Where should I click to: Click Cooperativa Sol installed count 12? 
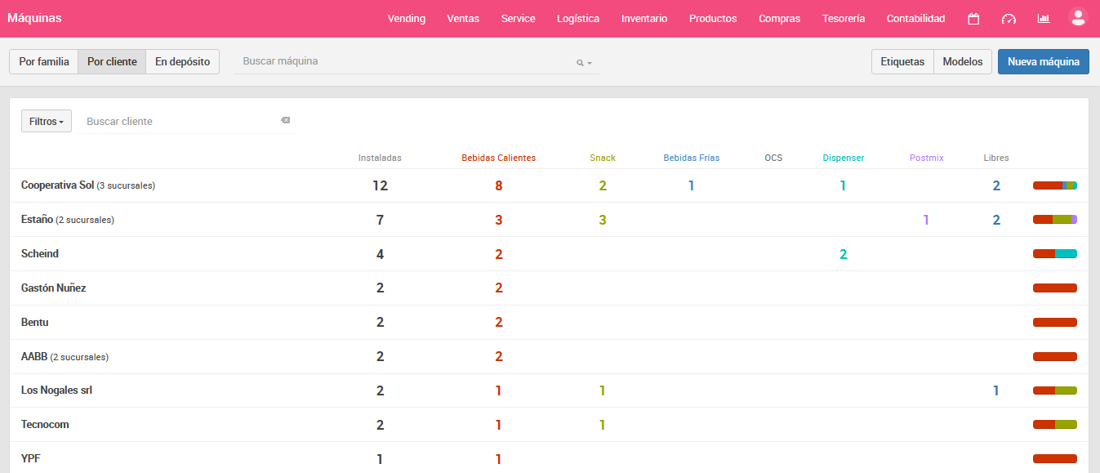(380, 185)
